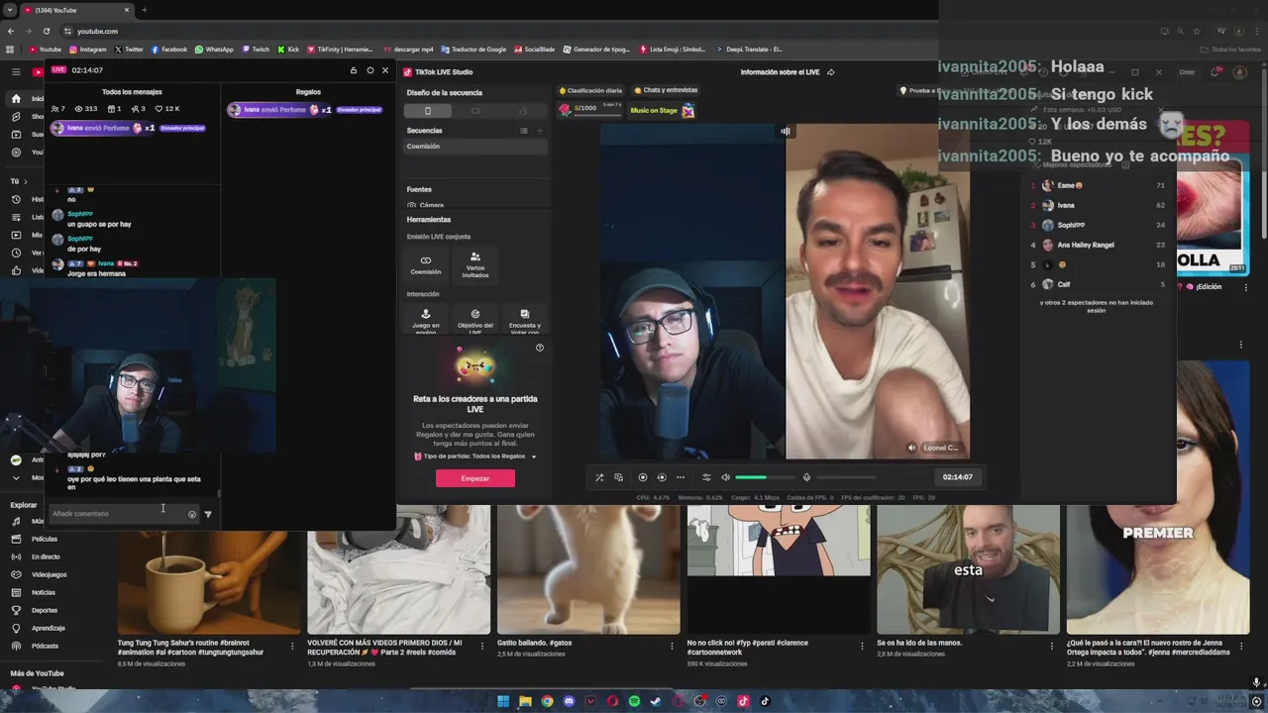Open the Spotify icon on the taskbar
1268x713 pixels.
click(x=634, y=702)
